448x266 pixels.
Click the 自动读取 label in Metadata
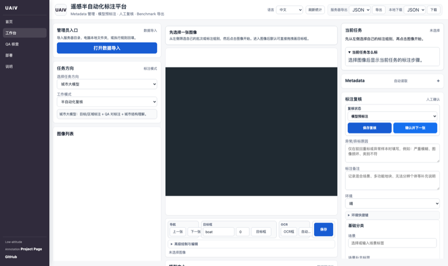[x=401, y=81]
